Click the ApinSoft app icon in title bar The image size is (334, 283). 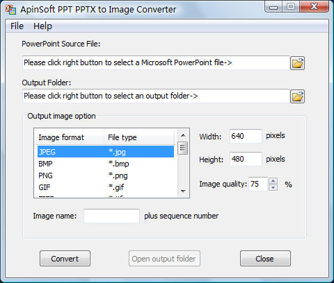tap(10, 10)
